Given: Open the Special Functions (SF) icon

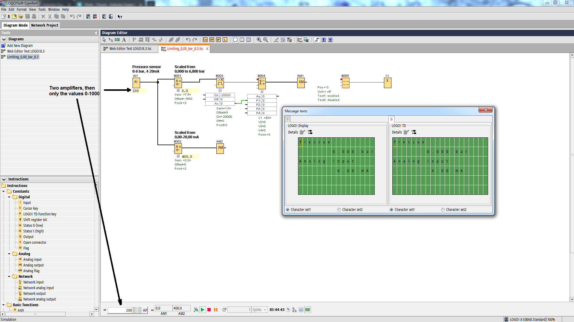Looking at the screenshot, I should click(218, 40).
